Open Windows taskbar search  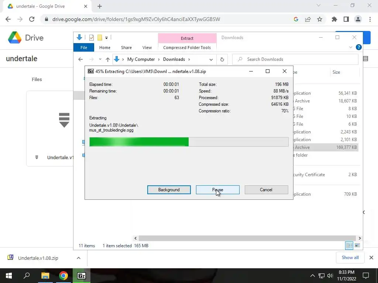(x=27, y=276)
